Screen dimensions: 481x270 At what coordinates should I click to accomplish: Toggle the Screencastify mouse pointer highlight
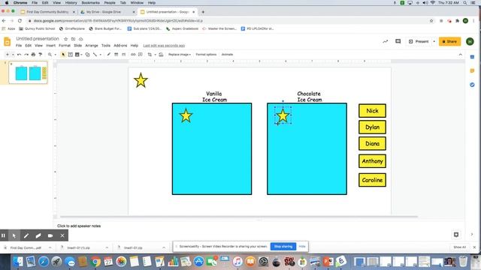click(14, 235)
